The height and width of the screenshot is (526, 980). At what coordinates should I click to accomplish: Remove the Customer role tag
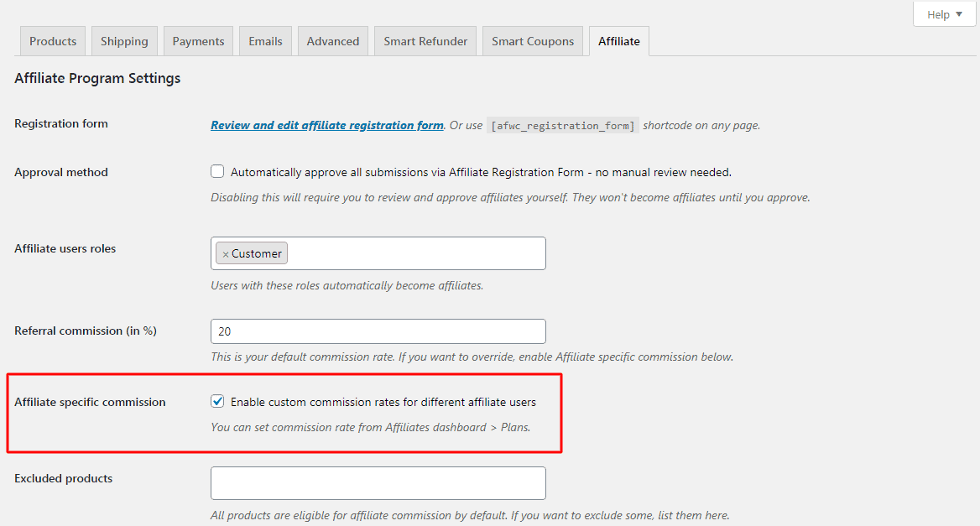226,254
